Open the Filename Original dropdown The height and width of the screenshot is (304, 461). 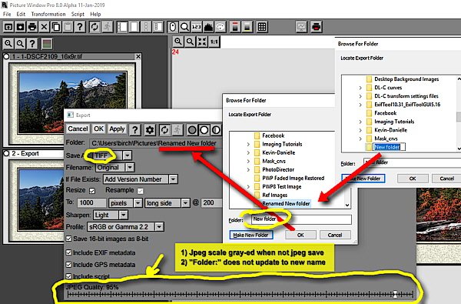130,167
